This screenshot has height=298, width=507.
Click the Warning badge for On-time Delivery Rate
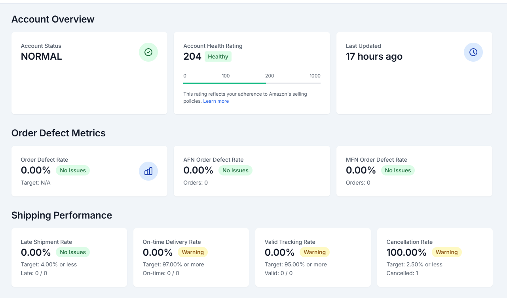(193, 252)
